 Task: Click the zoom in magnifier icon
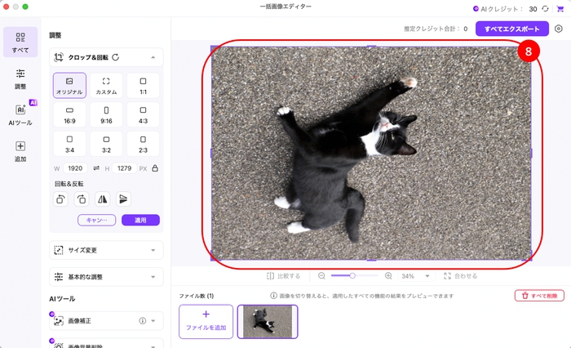pos(388,276)
